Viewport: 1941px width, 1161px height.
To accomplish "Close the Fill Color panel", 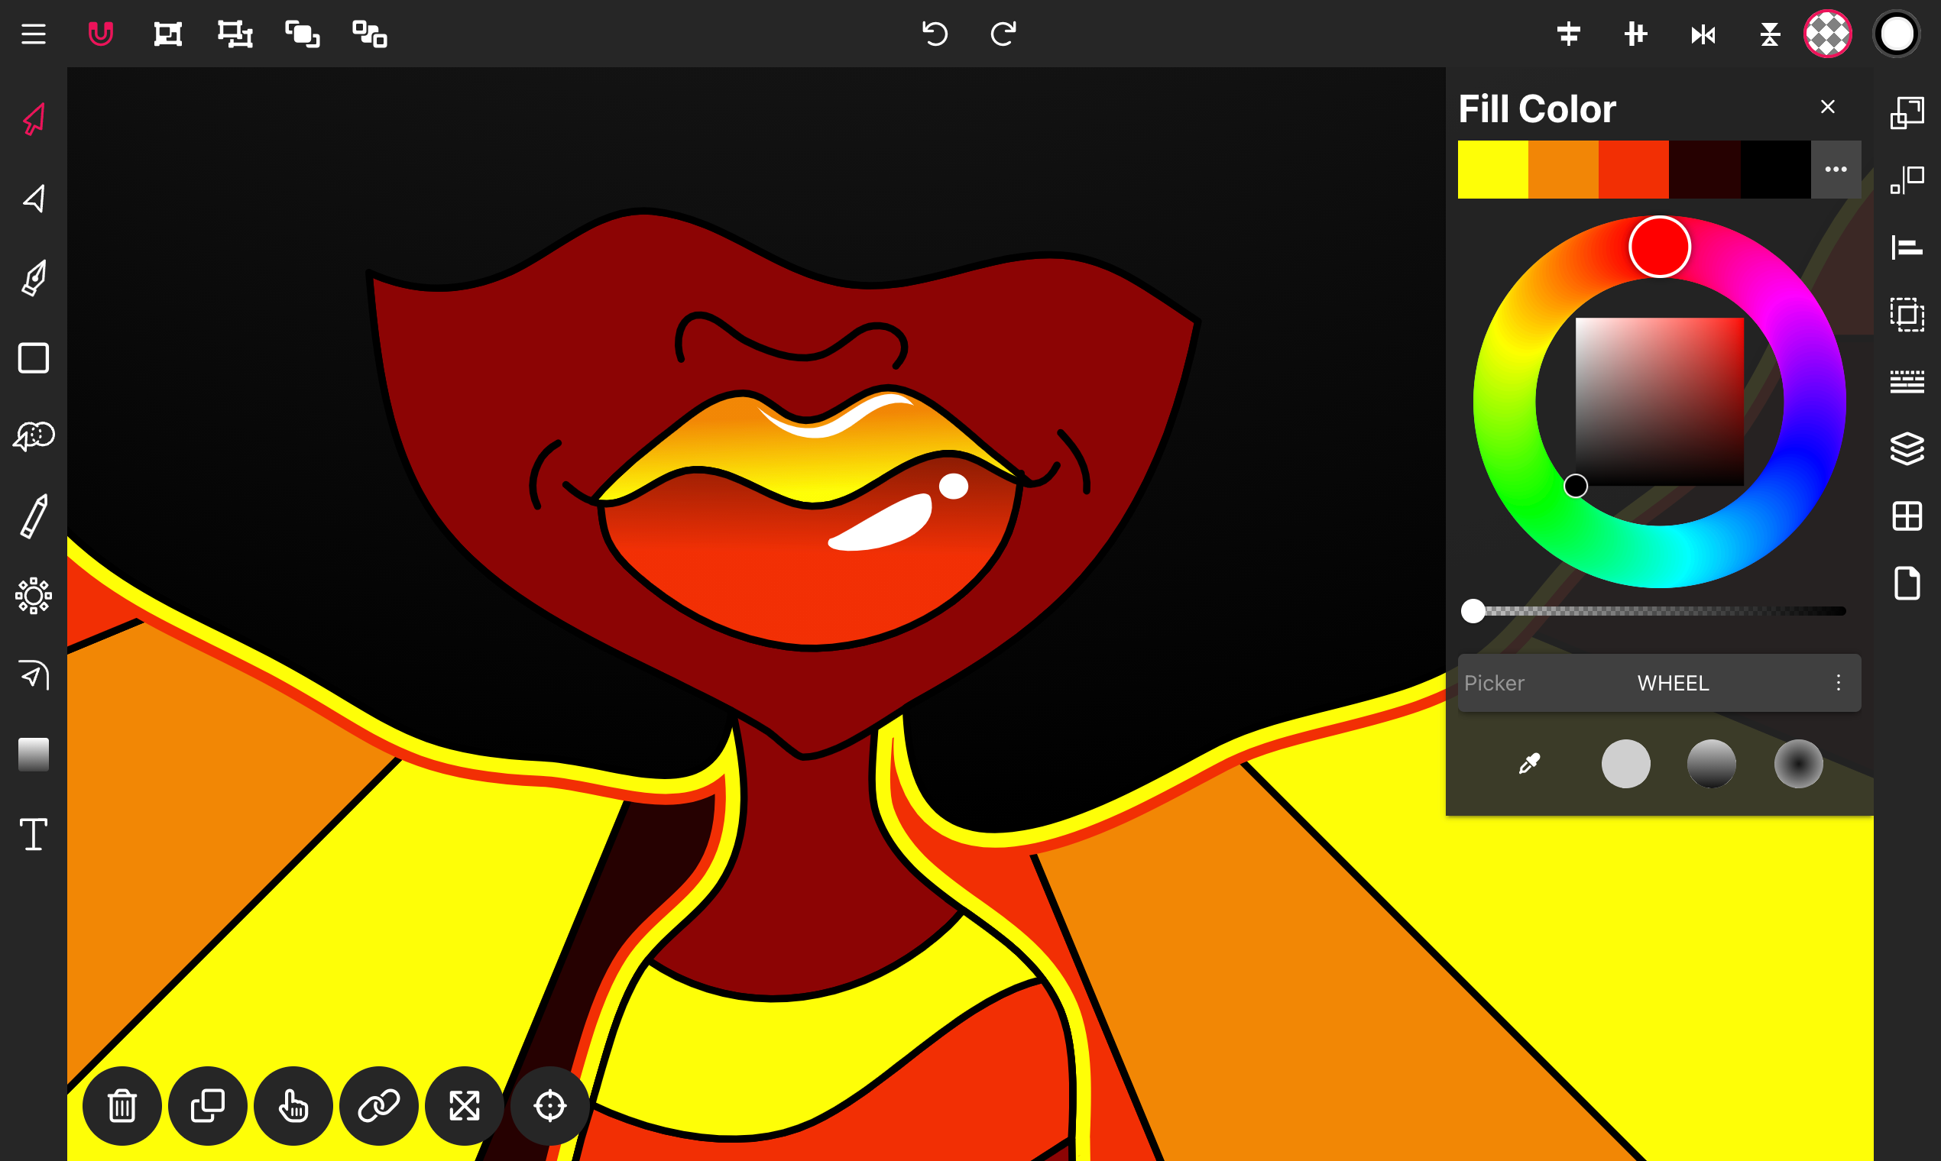I will coord(1827,106).
